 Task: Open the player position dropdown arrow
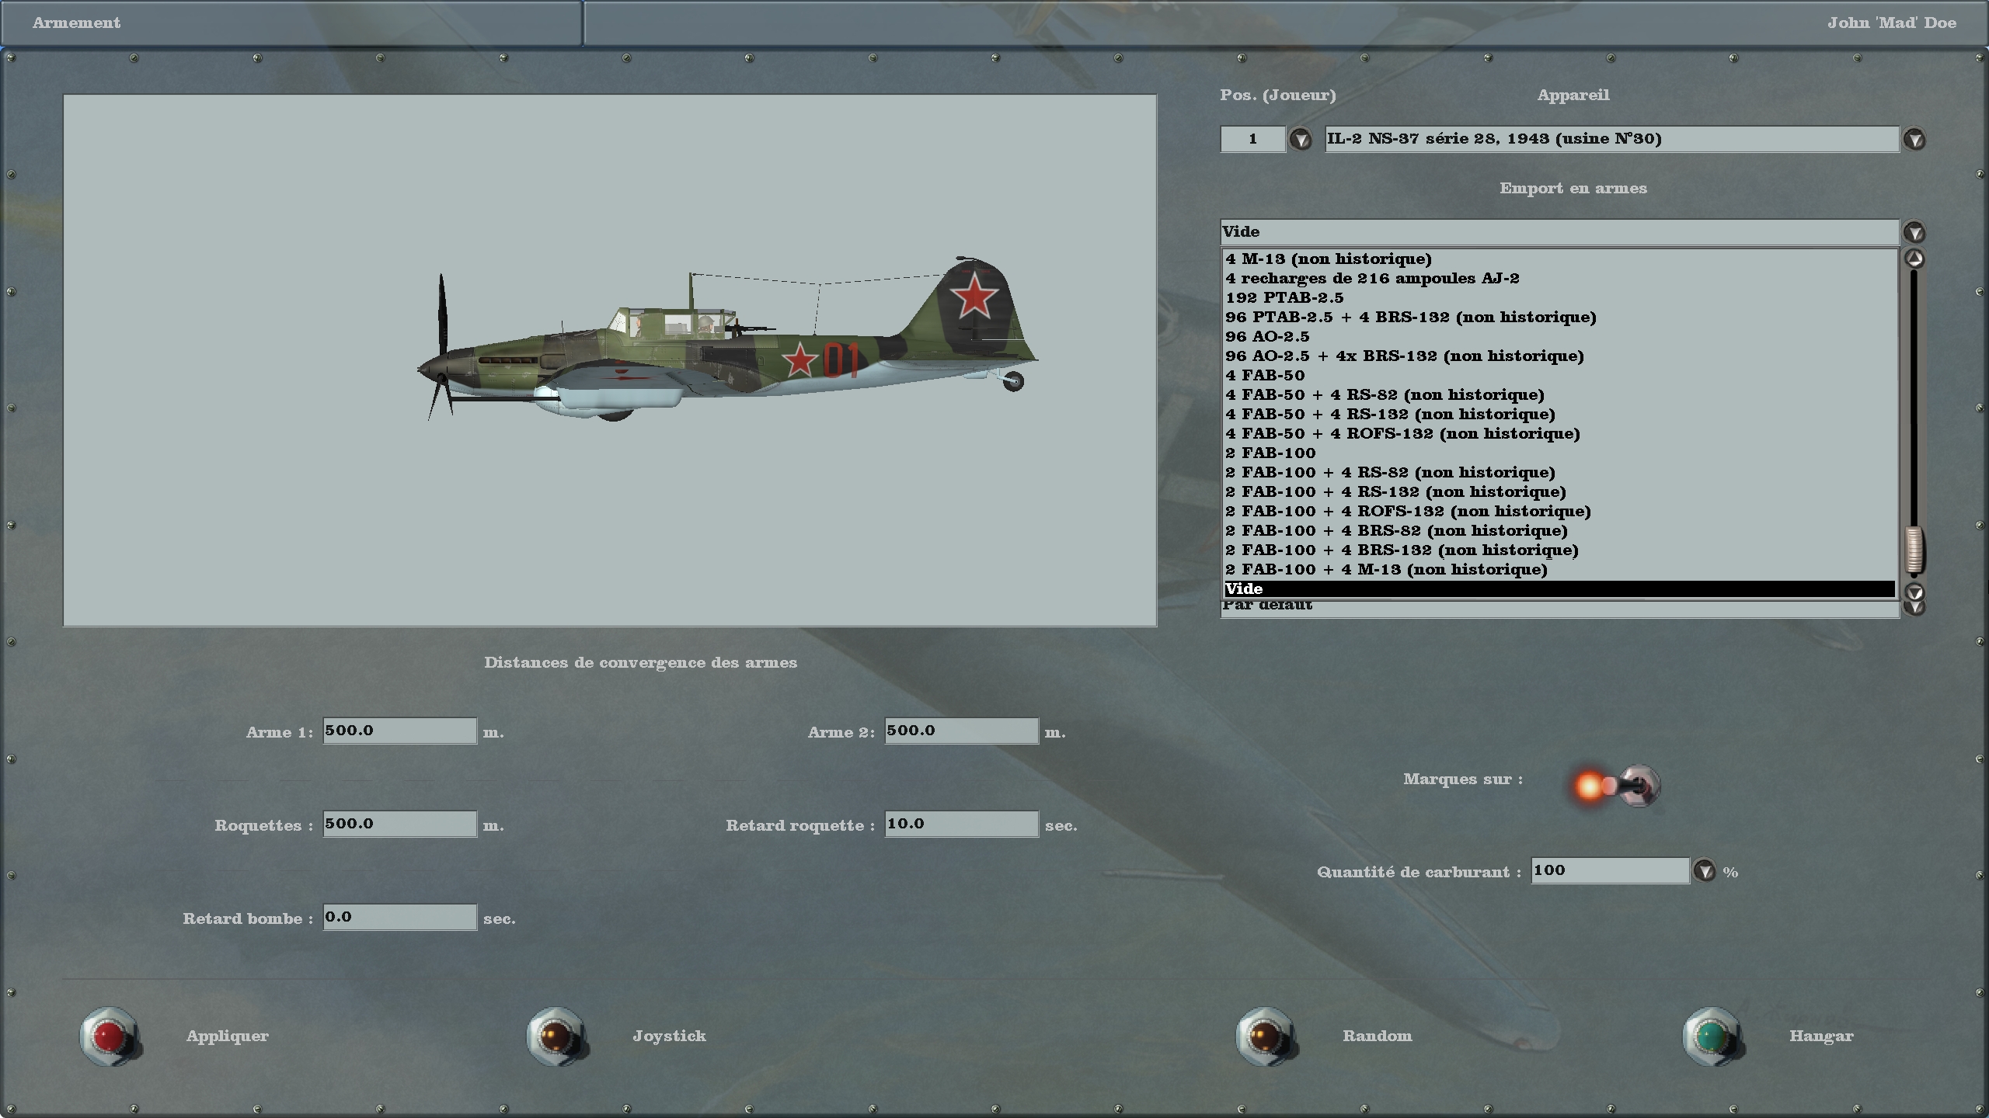point(1301,140)
